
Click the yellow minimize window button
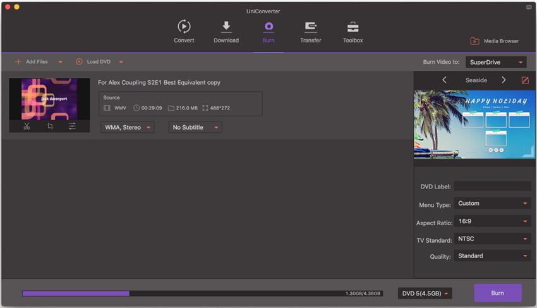(16, 7)
